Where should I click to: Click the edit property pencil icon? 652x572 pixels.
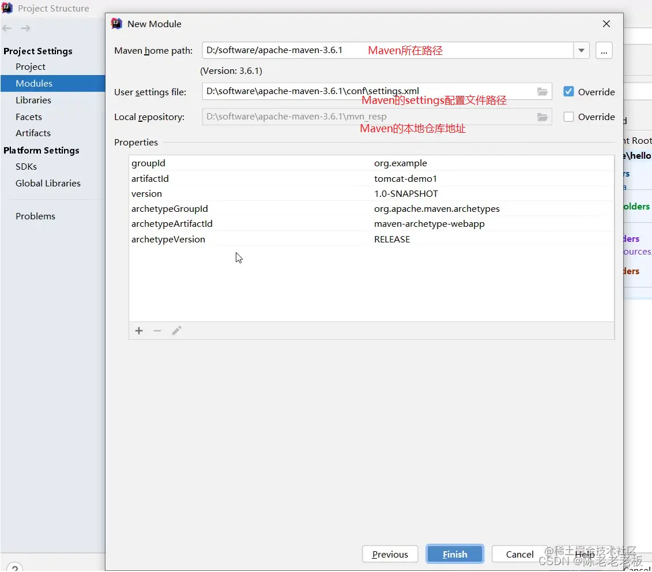click(177, 331)
